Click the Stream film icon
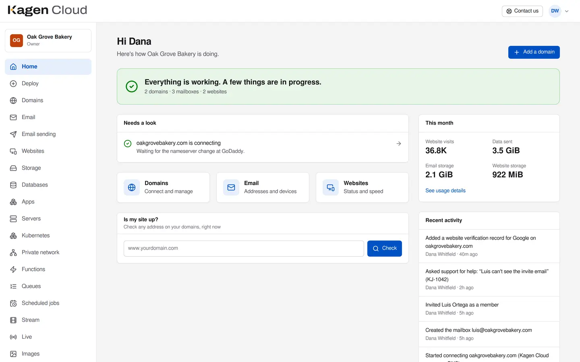The width and height of the screenshot is (580, 362). (x=13, y=320)
